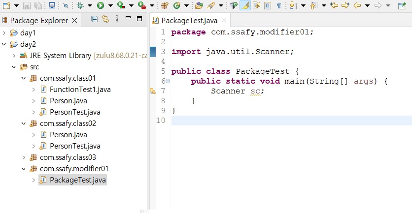
Task: Select com.ssafy.class02 package
Action: pyautogui.click(x=68, y=123)
